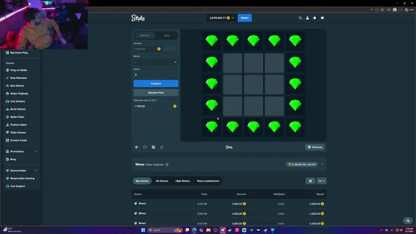The width and height of the screenshot is (416, 234).
Task: Bookmark this page with address bar star
Action: (x=376, y=10)
